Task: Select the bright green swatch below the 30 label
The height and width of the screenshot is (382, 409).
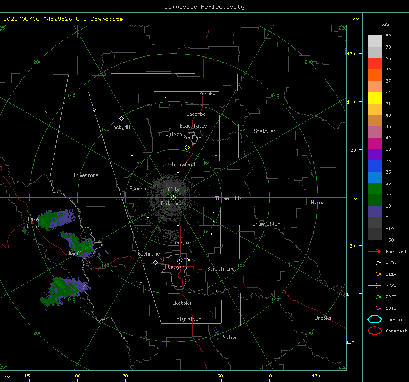Action: (x=374, y=189)
